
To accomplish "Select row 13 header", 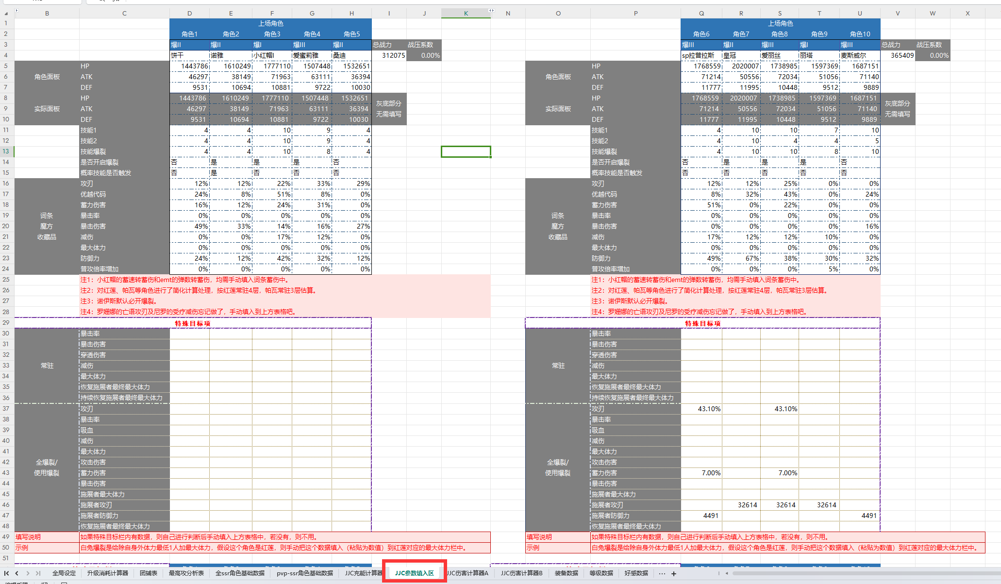I will click(x=6, y=151).
